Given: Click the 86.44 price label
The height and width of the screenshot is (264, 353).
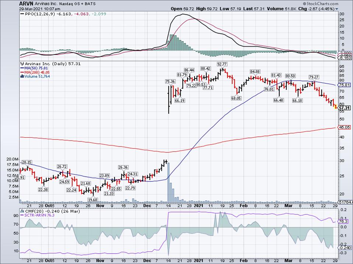Looking at the screenshot, I should [189, 70].
